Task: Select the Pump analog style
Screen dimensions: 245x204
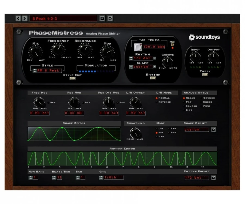Action: [201, 106]
